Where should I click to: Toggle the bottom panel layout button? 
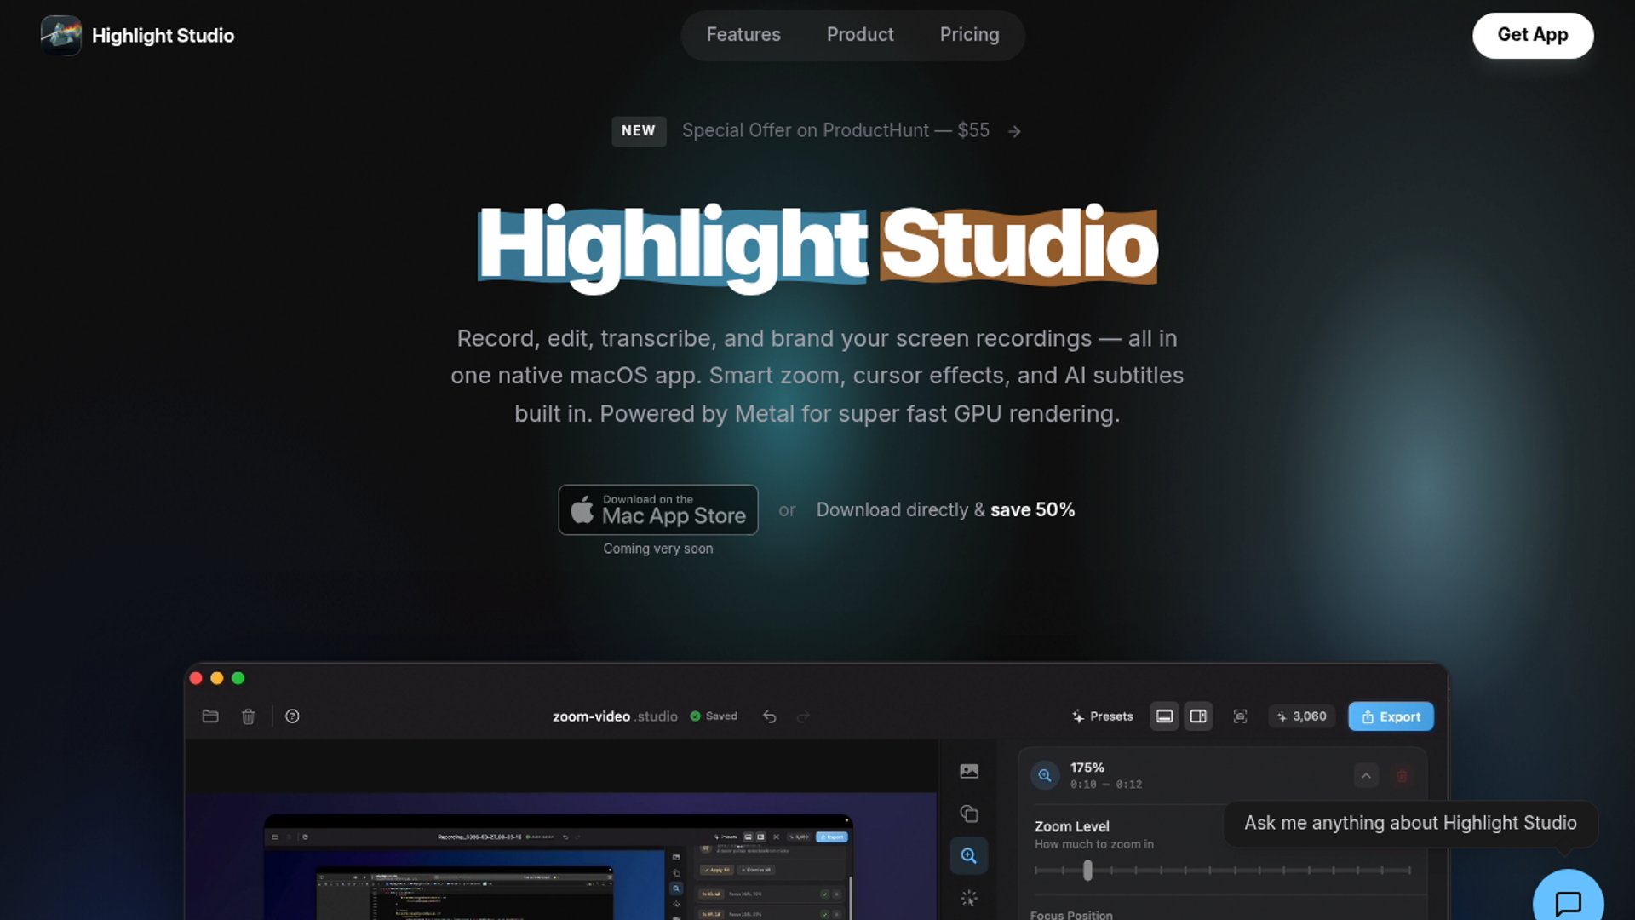[1164, 716]
